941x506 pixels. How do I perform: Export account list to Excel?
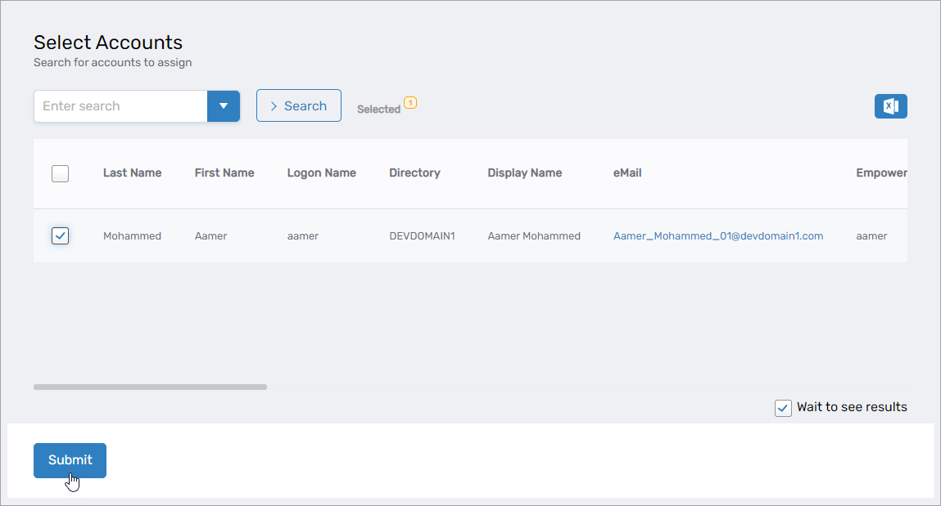tap(890, 105)
